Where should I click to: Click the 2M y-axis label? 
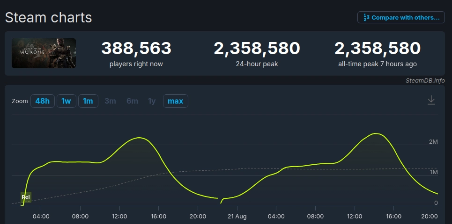pos(433,141)
